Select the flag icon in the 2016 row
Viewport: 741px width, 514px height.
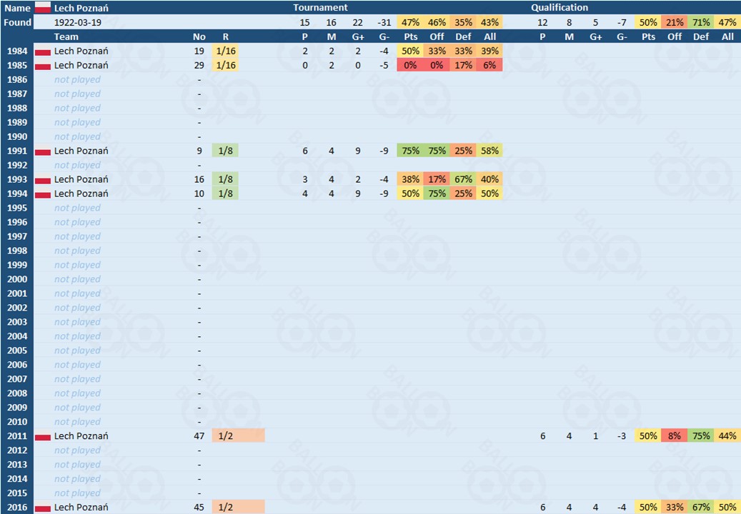click(43, 508)
